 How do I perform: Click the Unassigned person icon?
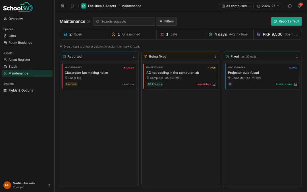point(113,34)
